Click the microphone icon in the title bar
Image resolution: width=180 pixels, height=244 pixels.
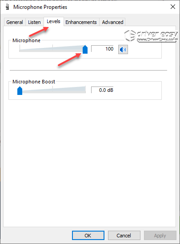tap(7, 7)
